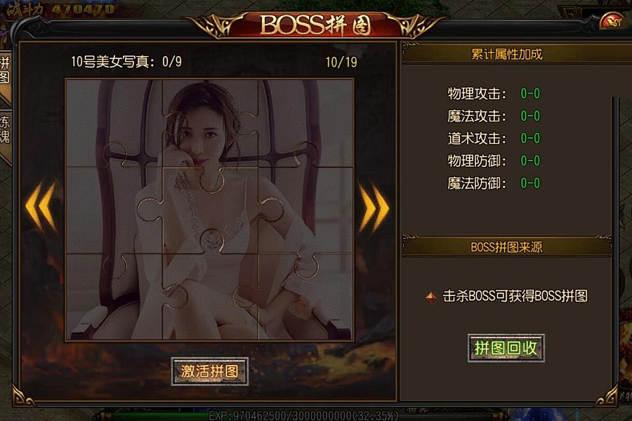Screen dimensions: 632x421
Task: Close the BOSS拼图 window
Action: click(611, 21)
